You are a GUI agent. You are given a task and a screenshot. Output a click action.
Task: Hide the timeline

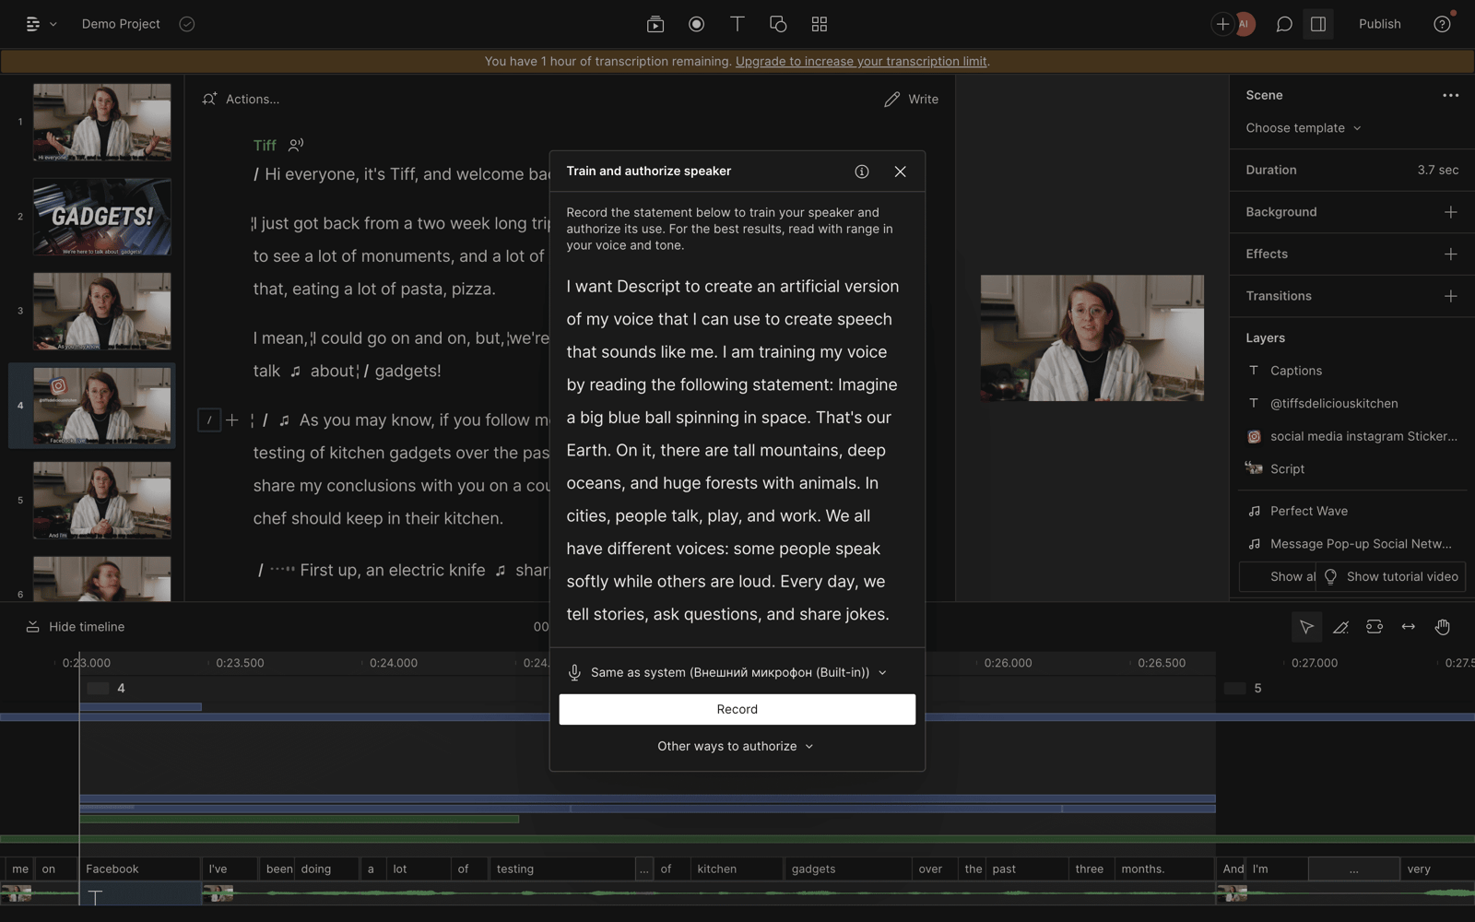76,627
